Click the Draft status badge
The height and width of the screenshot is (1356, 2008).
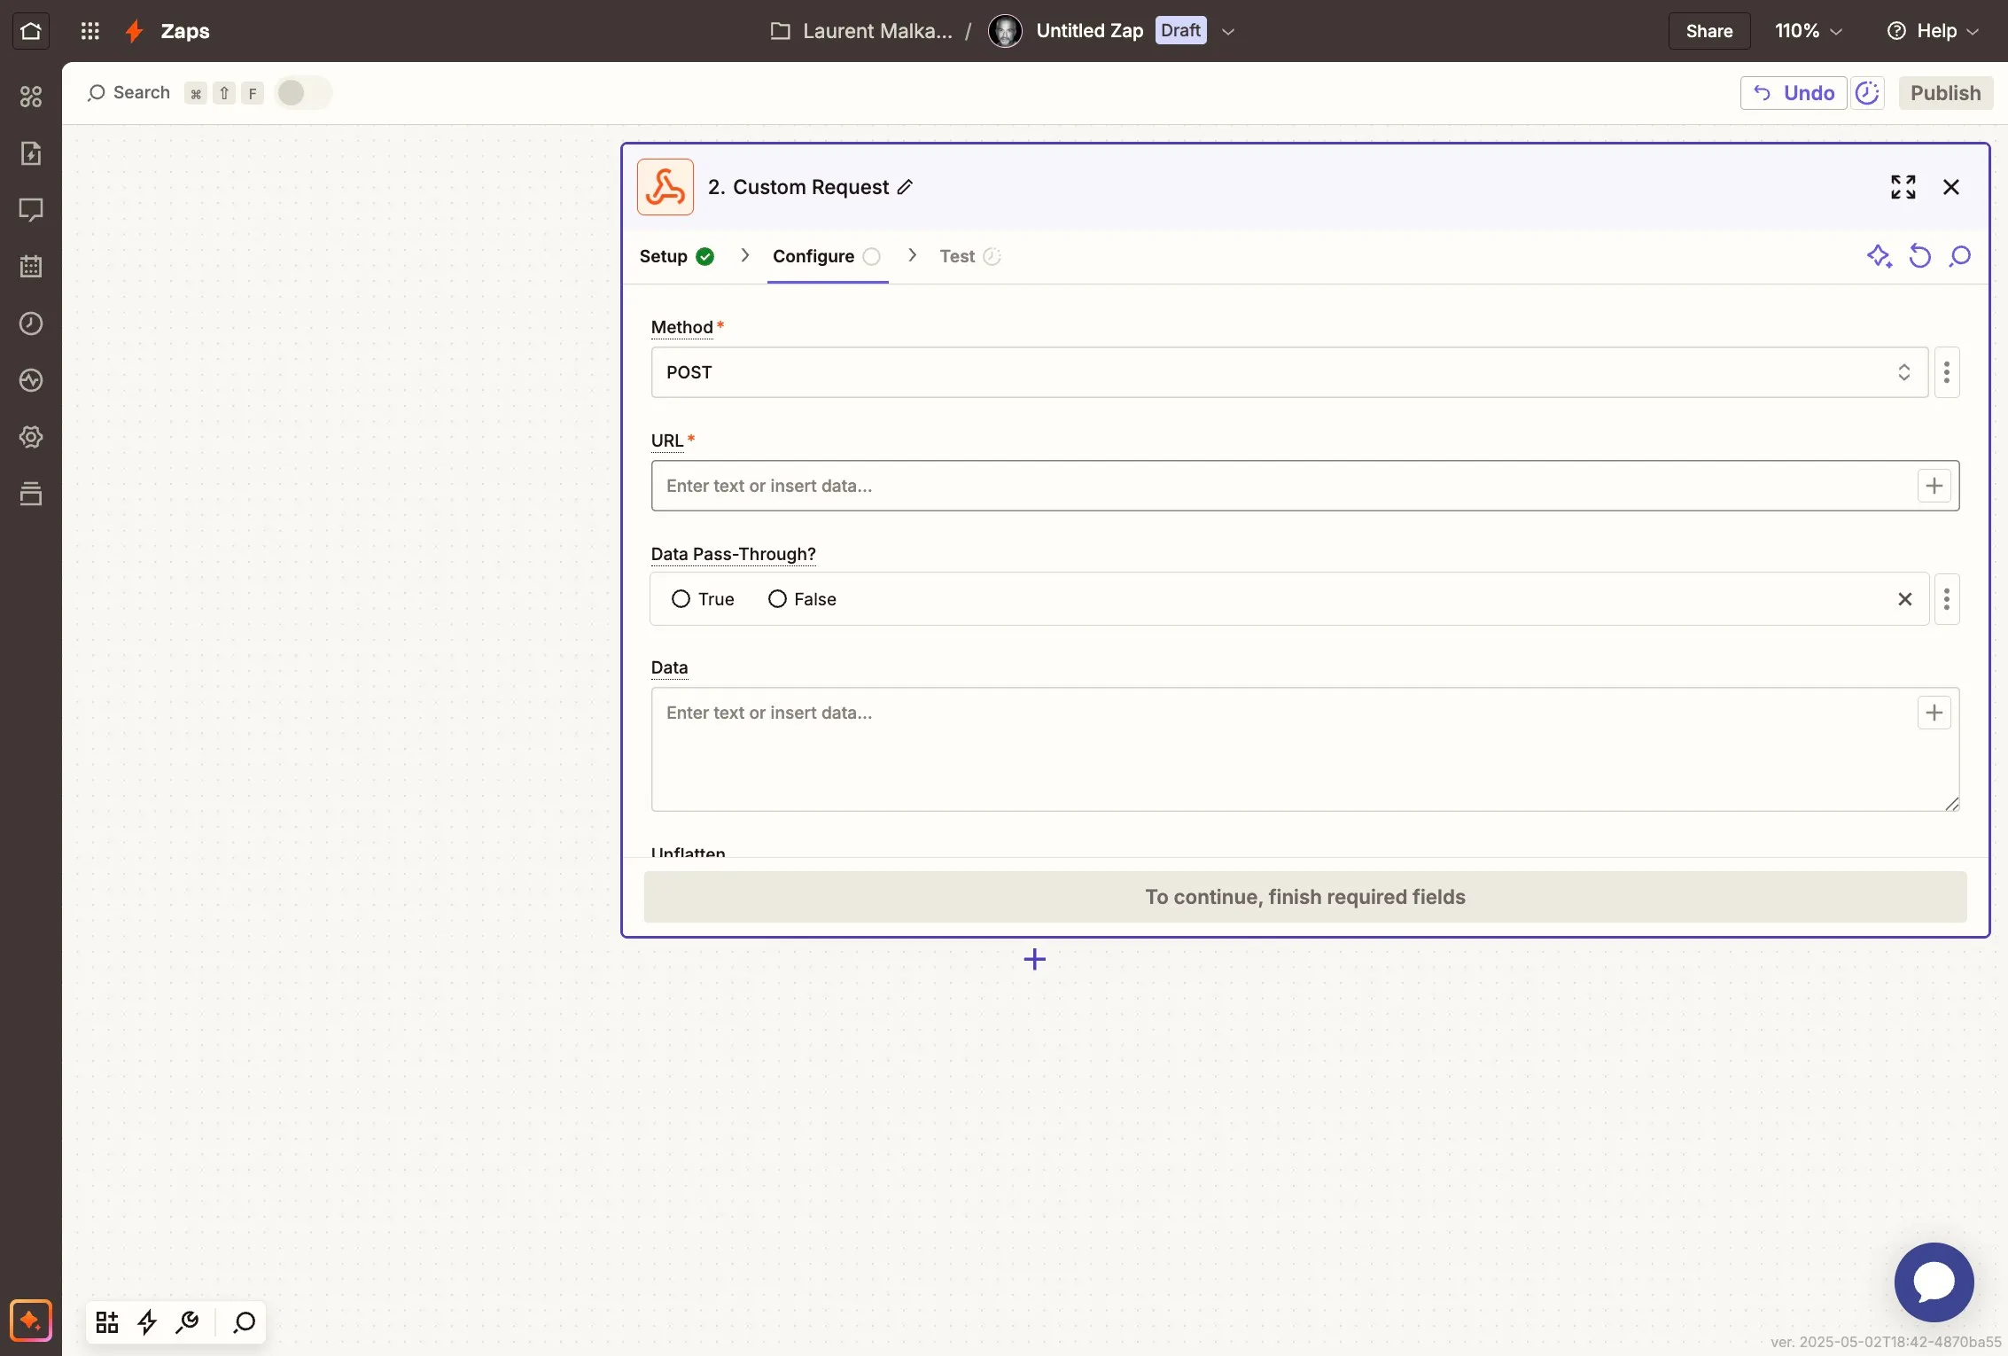(1181, 30)
